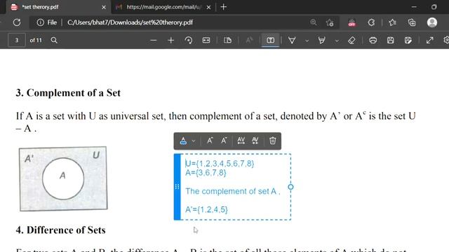
Task: Save the PDF as a copy
Action: coord(408,41)
